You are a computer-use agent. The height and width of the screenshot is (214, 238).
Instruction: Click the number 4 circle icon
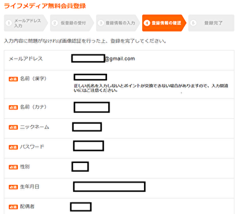(147, 23)
